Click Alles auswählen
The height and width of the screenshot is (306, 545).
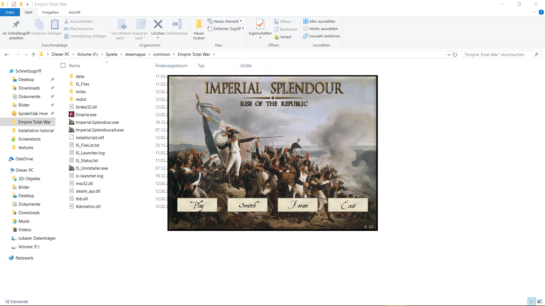[x=319, y=21]
